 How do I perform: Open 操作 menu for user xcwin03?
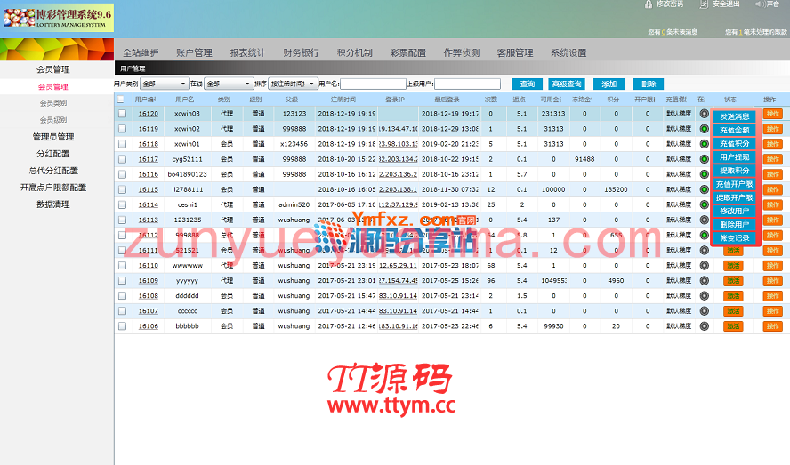pyautogui.click(x=773, y=114)
